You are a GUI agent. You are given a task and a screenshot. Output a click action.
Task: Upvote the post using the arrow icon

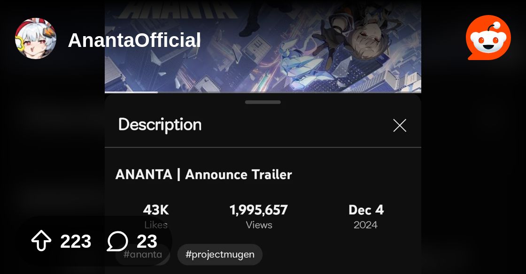coord(41,241)
